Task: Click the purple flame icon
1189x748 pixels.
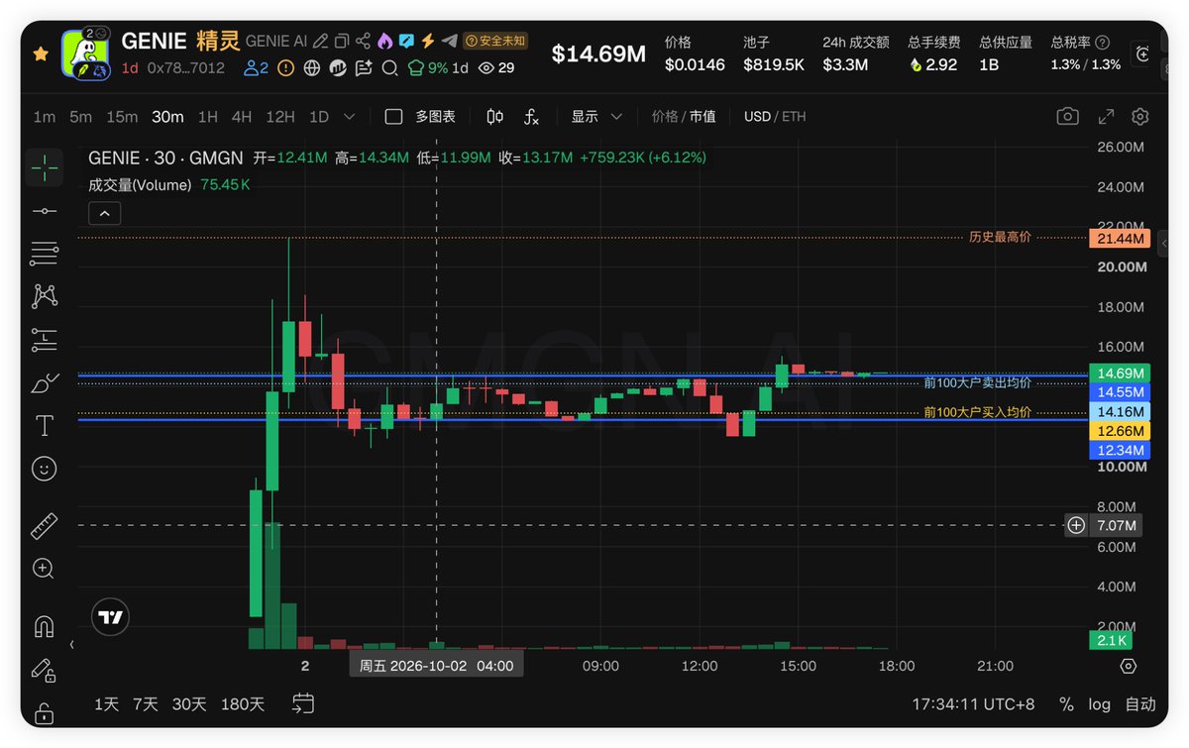Action: click(385, 41)
